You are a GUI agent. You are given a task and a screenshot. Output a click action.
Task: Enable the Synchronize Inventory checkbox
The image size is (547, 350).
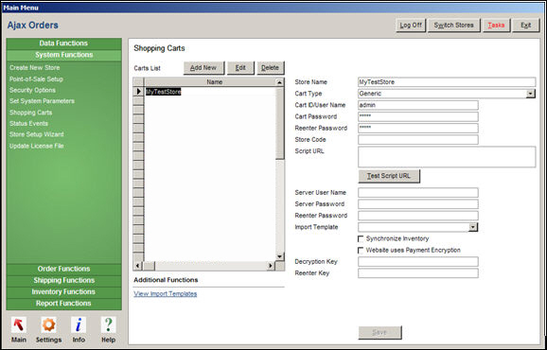coord(361,238)
